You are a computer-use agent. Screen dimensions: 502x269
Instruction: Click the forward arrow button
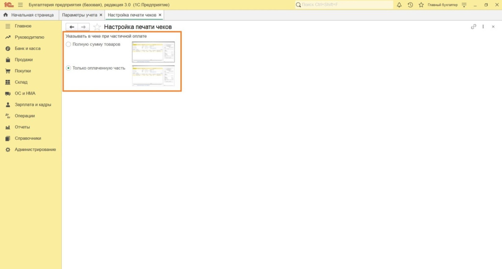[x=83, y=27]
